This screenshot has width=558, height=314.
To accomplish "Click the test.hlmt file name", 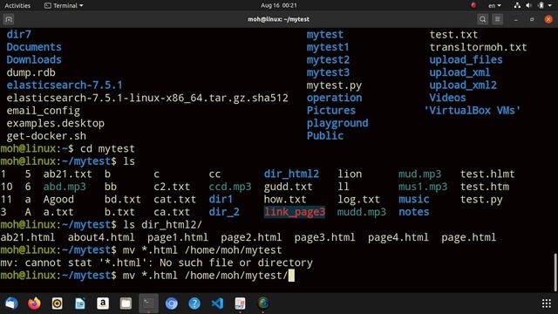I will (x=487, y=174).
